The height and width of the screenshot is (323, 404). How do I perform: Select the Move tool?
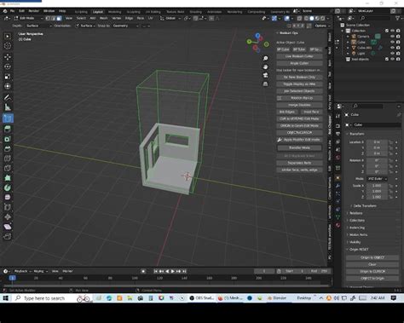8,57
